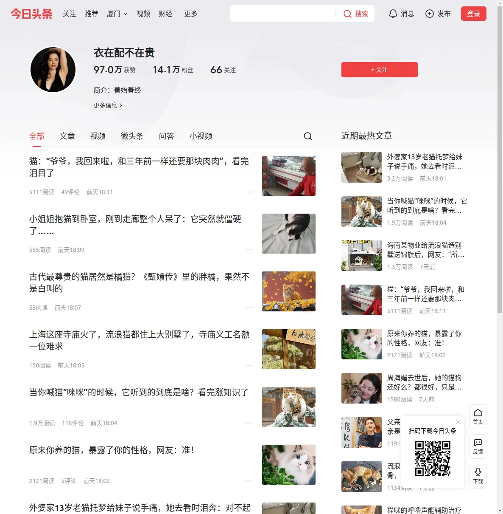Open more options for 古代最尊贵的猫 article
This screenshot has width=503, height=514.
pos(249,308)
